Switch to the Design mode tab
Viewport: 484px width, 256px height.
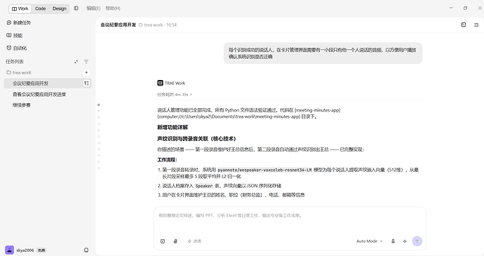pyautogui.click(x=60, y=8)
